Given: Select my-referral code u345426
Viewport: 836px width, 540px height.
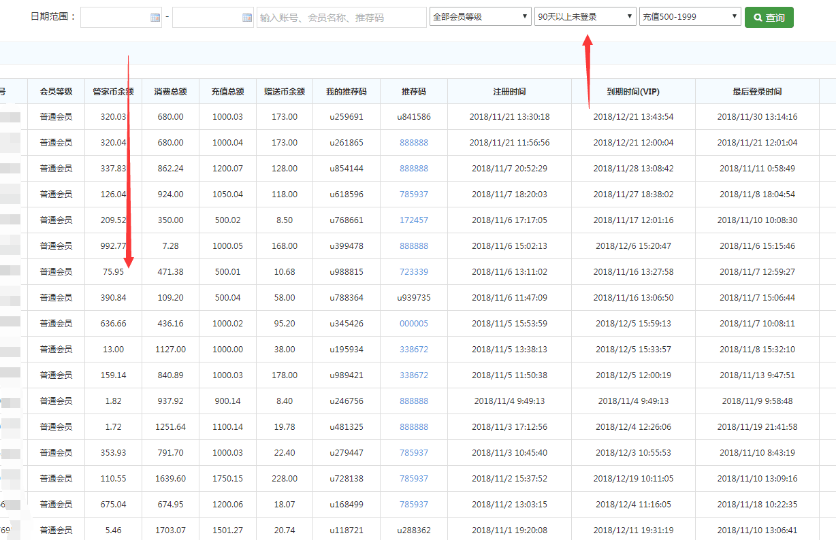Looking at the screenshot, I should [x=347, y=324].
